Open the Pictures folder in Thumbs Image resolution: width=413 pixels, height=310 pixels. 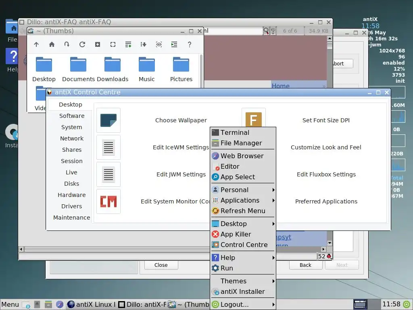click(181, 69)
